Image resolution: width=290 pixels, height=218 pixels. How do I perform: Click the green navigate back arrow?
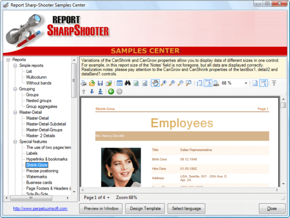coord(111,92)
